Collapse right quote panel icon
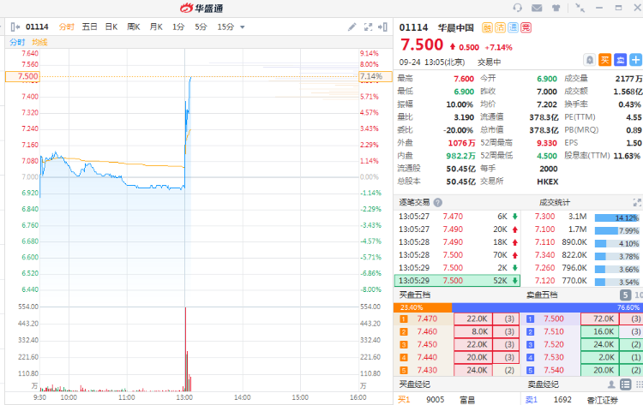The width and height of the screenshot is (643, 405). [x=382, y=27]
